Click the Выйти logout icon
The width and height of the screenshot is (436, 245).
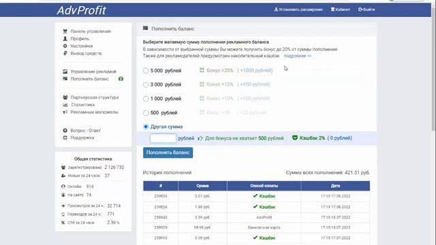[360, 10]
